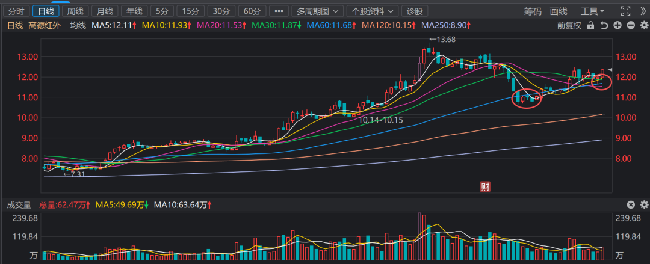
Task: Switch chart to 分时 intraday view
Action: click(x=17, y=11)
